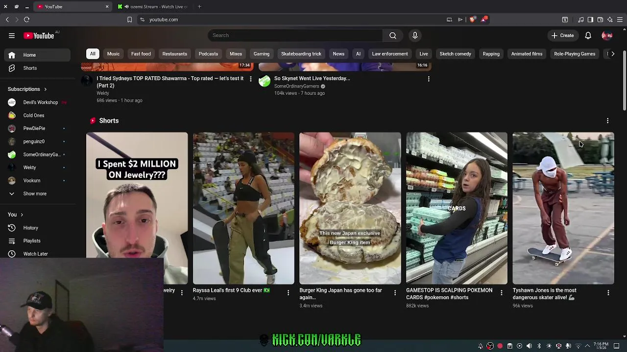Image resolution: width=627 pixels, height=352 pixels.
Task: Go back with browser back arrow
Action: pyautogui.click(x=7, y=20)
